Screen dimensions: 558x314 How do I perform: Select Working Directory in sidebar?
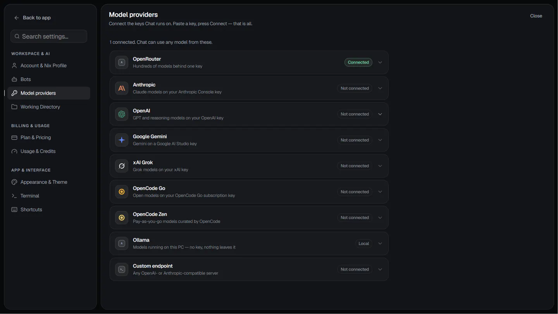pos(49,107)
